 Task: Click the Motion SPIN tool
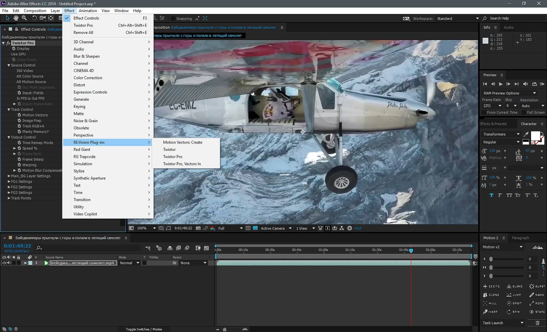click(513, 312)
